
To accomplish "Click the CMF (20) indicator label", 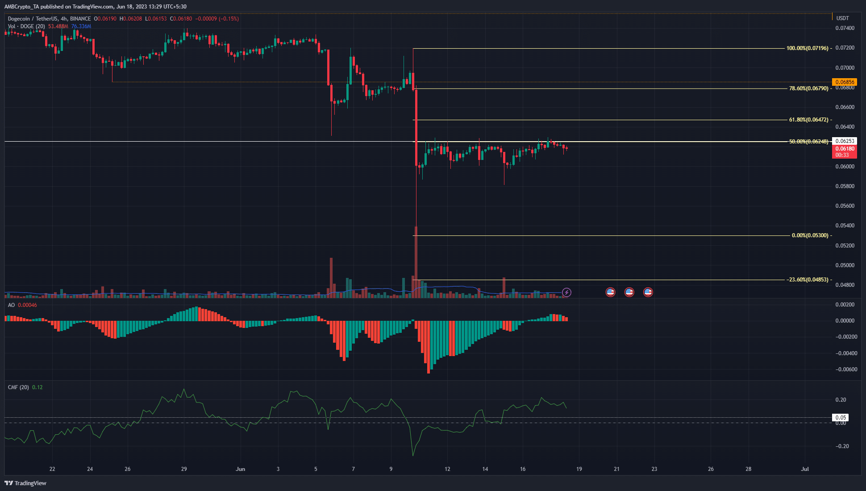I will coord(18,387).
